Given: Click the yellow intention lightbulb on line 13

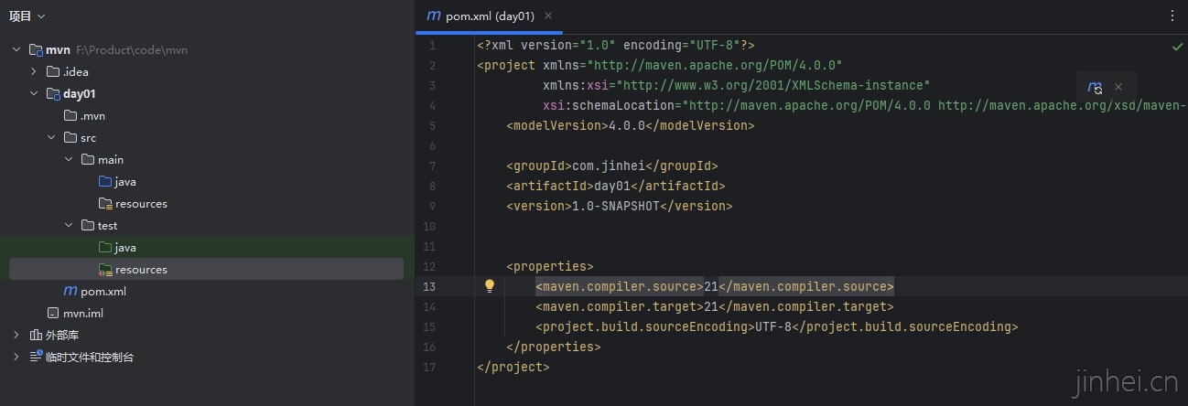Looking at the screenshot, I should 490,286.
